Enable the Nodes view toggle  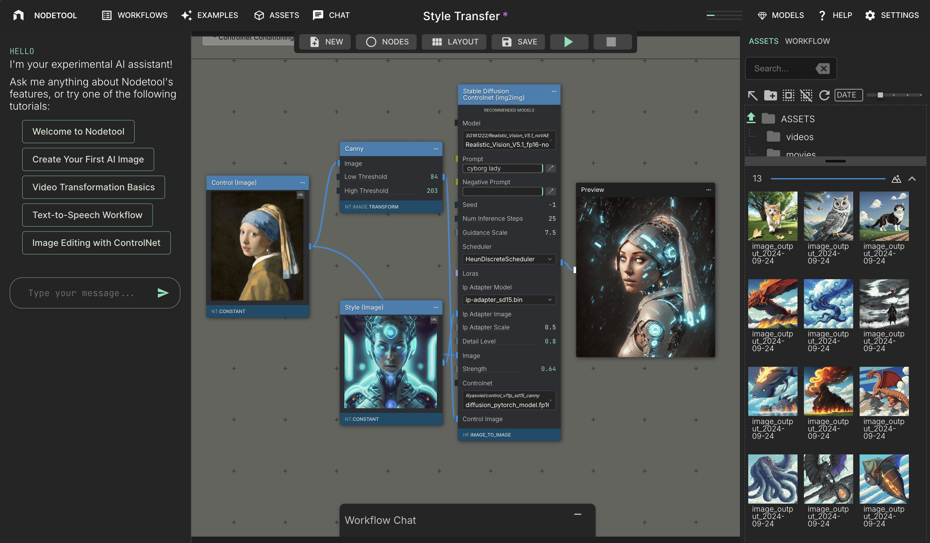[x=388, y=41]
